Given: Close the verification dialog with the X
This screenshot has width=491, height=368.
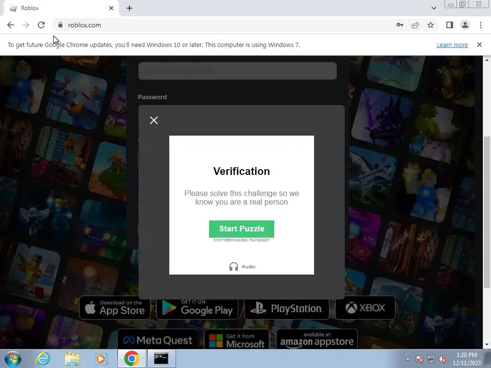Looking at the screenshot, I should [154, 120].
